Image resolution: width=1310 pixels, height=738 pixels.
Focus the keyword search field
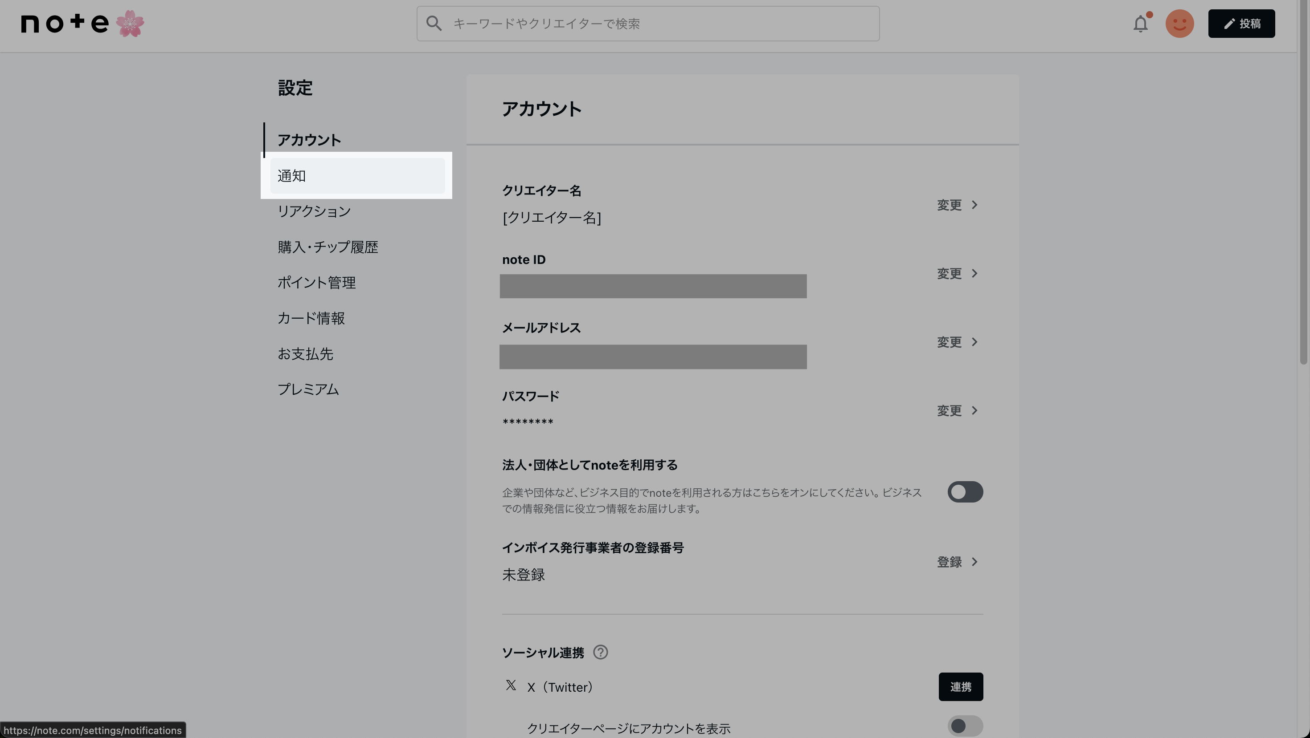click(648, 23)
